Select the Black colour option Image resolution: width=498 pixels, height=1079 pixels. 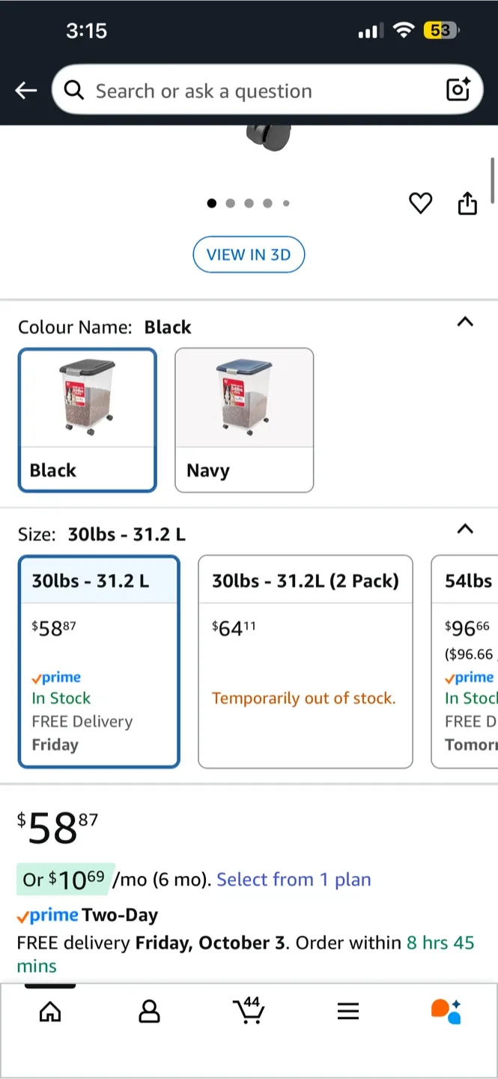pyautogui.click(x=88, y=420)
